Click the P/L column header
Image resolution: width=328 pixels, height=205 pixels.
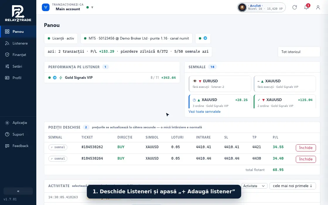(x=276, y=137)
